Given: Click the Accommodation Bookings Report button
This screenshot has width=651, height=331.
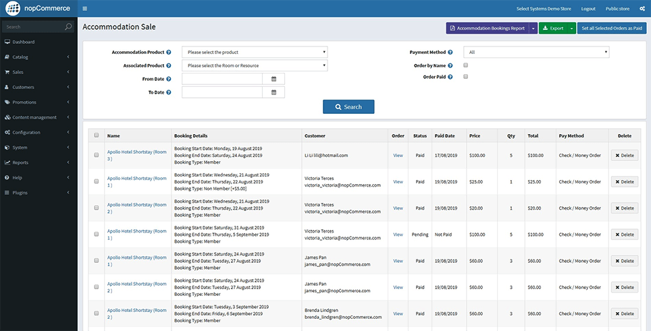Looking at the screenshot, I should [x=488, y=28].
